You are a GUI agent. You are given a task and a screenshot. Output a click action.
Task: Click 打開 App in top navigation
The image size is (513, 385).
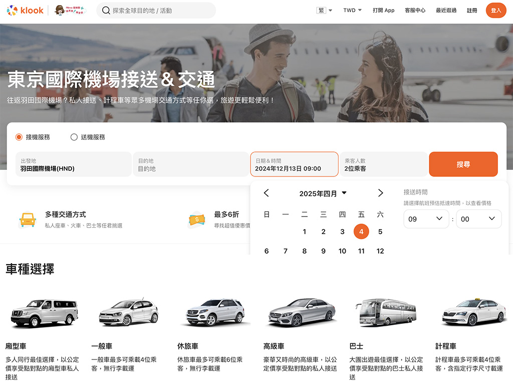pos(383,11)
